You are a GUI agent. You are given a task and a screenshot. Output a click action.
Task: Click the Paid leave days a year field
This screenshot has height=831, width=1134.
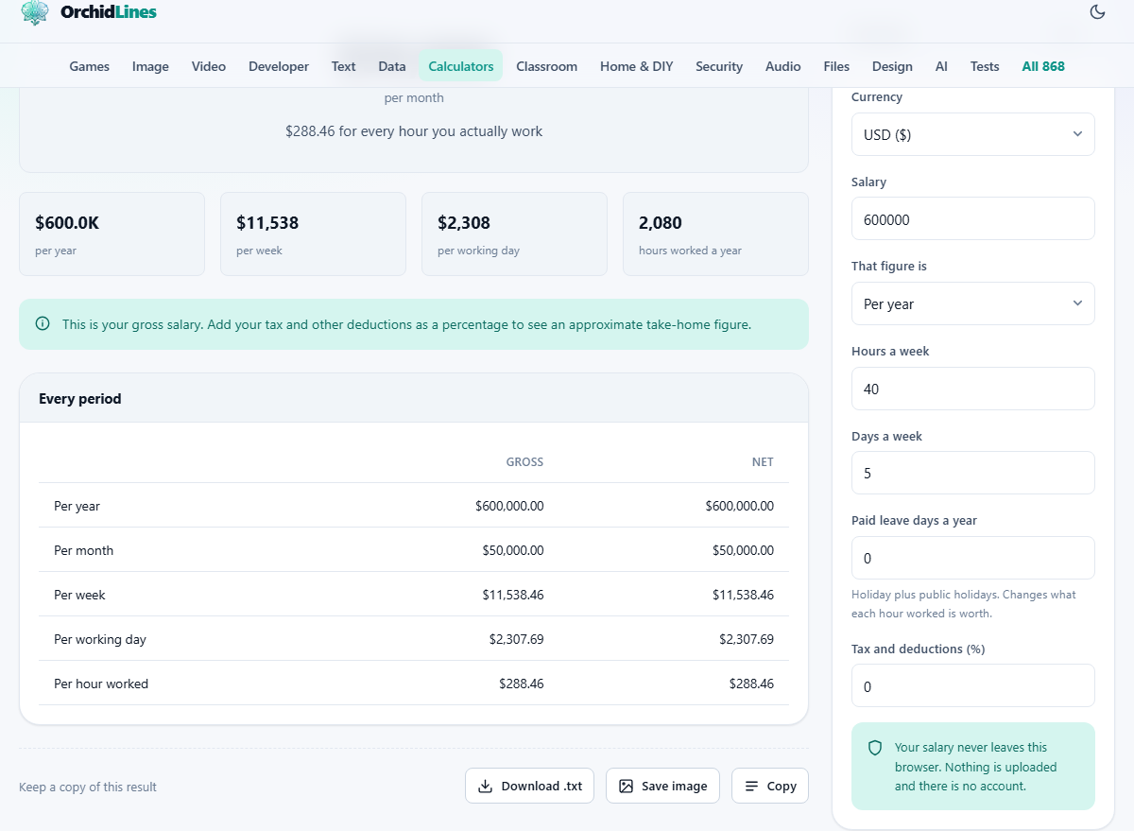coord(973,558)
